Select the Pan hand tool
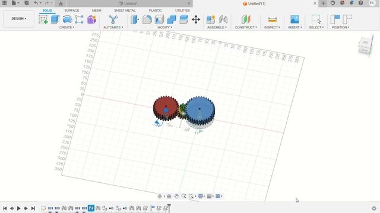This screenshot has width=380, height=213. [x=176, y=196]
